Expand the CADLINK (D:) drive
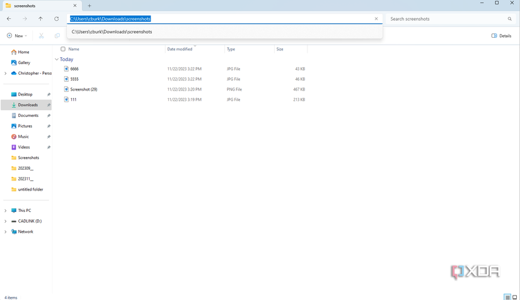This screenshot has height=300, width=520. 5,221
